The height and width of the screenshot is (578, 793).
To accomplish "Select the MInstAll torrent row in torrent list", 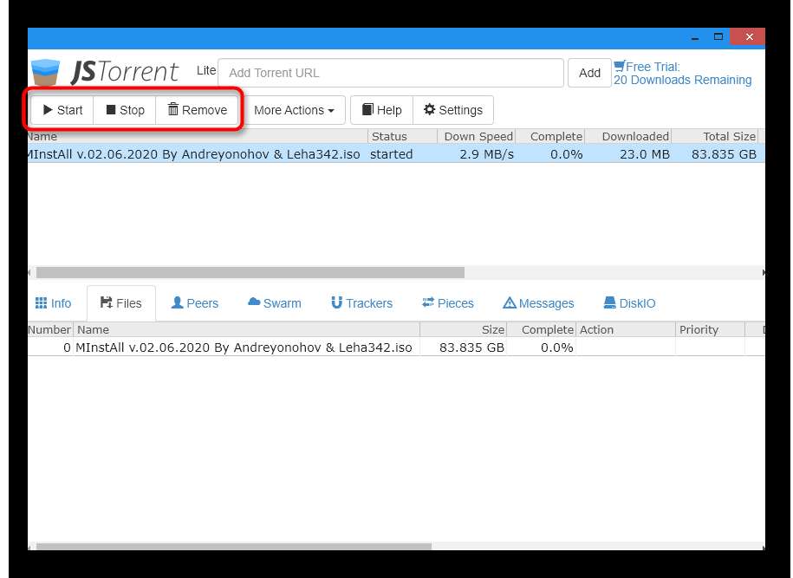I will pos(396,153).
